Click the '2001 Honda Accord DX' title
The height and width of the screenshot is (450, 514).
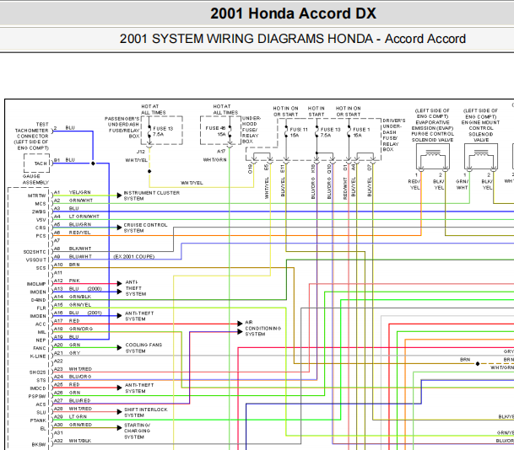[293, 13]
